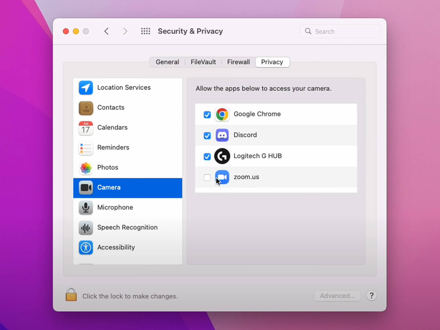The image size is (440, 330).
Task: Click the zoom.us app icon
Action: click(x=222, y=177)
